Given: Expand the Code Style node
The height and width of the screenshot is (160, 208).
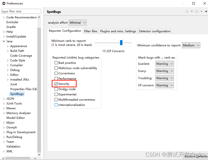Looking at the screenshot, I should 8,61.
